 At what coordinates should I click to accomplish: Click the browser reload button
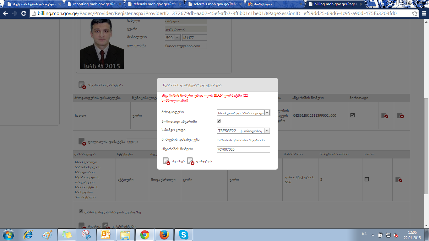tap(24, 13)
